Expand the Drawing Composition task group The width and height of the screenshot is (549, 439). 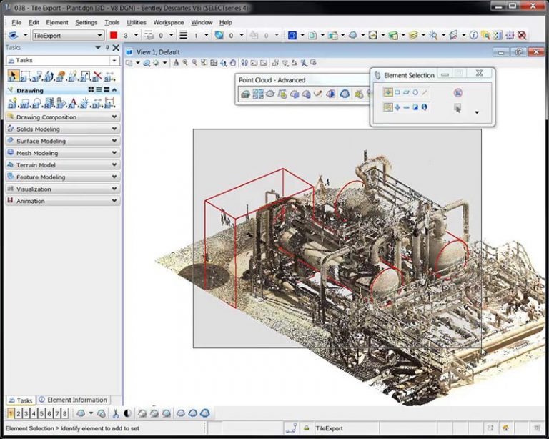63,117
